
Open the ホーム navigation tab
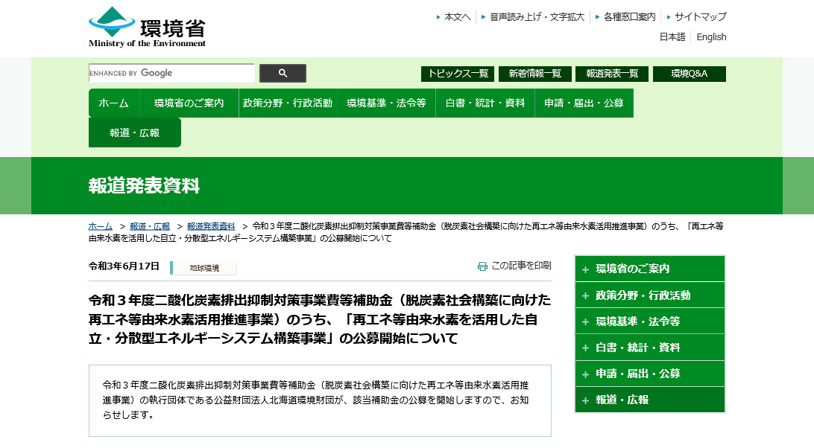[x=113, y=103]
